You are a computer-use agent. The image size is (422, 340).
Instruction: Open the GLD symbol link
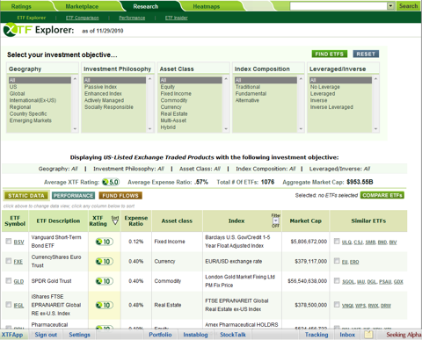[18, 282]
